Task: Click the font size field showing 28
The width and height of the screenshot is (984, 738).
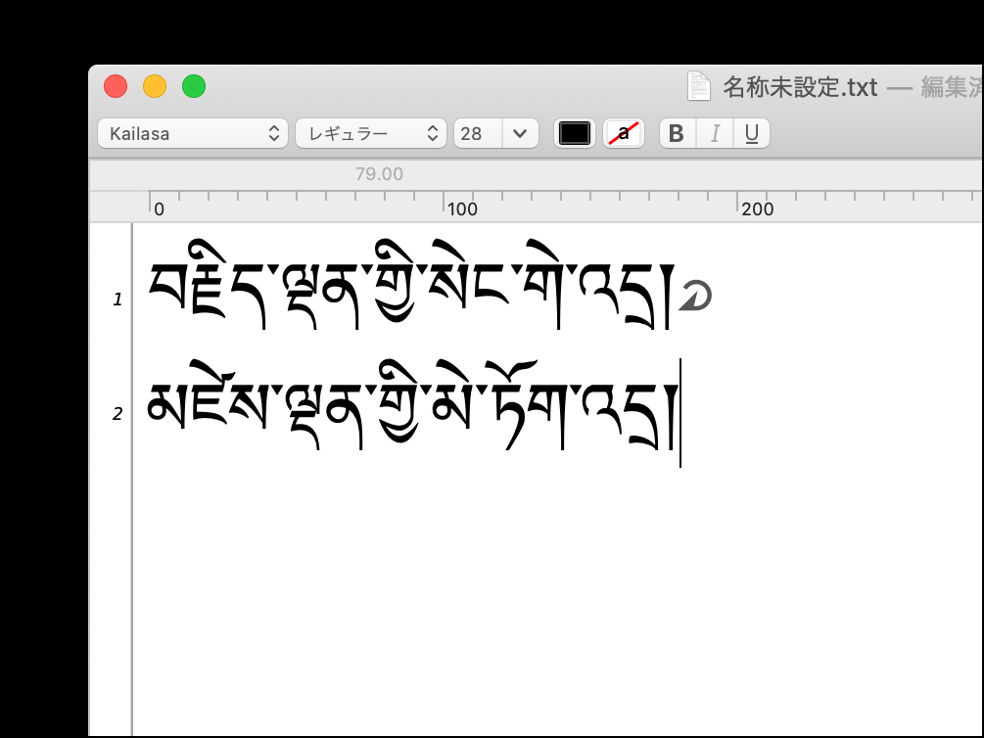Action: click(x=478, y=134)
